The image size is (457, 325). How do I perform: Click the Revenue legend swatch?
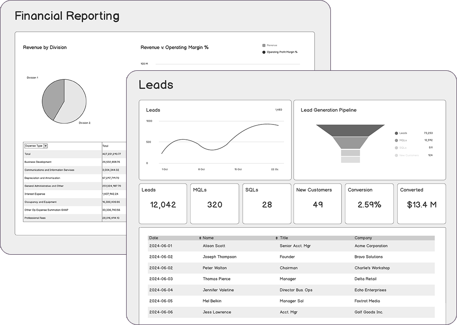pos(263,45)
